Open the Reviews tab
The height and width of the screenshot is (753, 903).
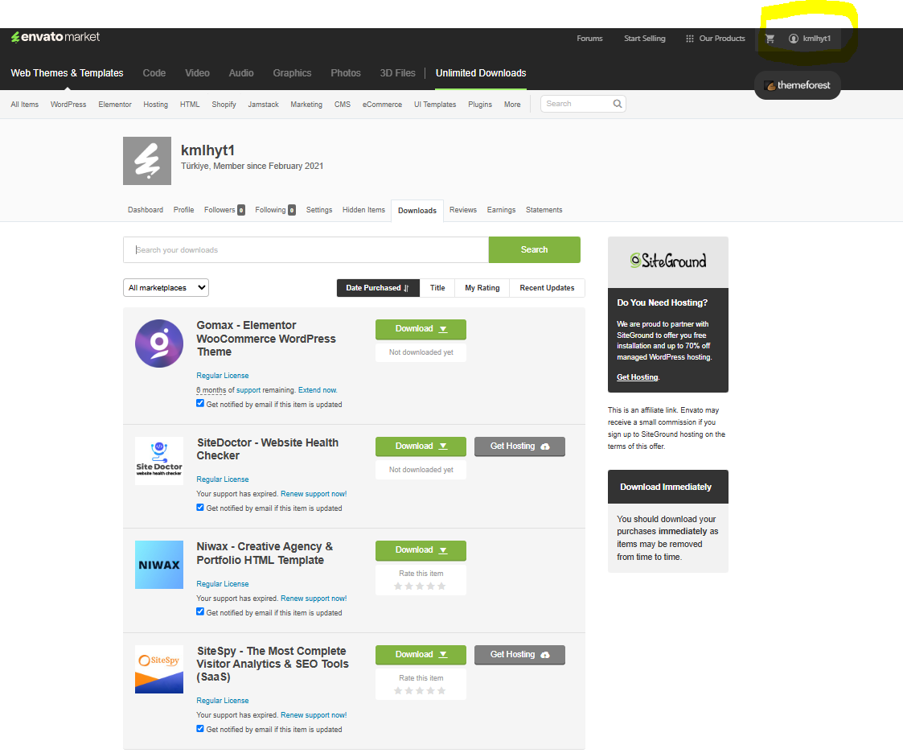463,210
